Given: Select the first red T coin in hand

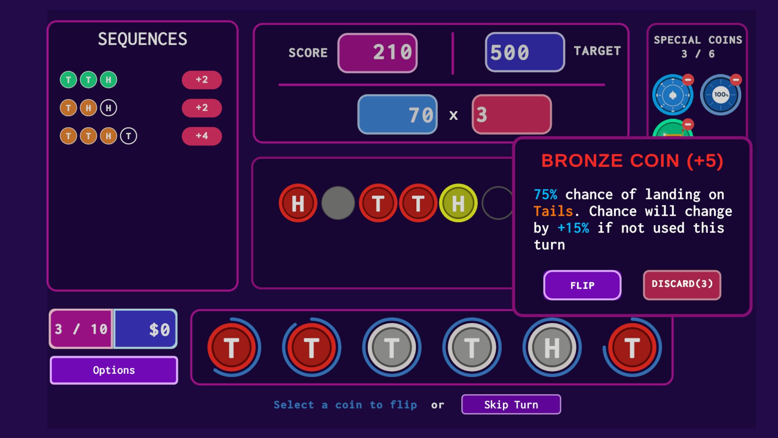Looking at the screenshot, I should [x=232, y=348].
